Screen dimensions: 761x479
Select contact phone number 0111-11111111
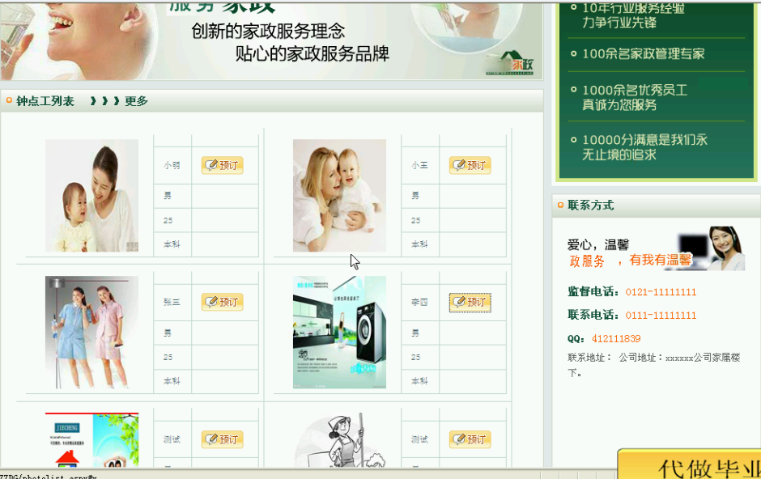click(x=661, y=315)
